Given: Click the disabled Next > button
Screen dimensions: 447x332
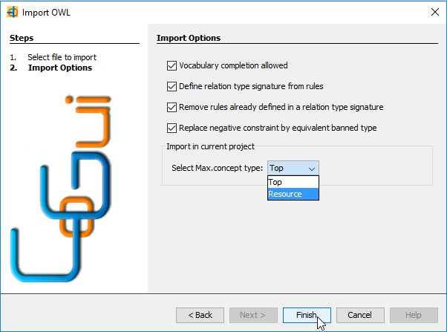Looking at the screenshot, I should click(x=253, y=315).
